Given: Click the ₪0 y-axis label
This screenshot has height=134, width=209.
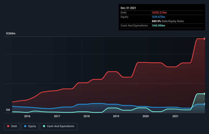Looking at the screenshot, I should [8, 110].
